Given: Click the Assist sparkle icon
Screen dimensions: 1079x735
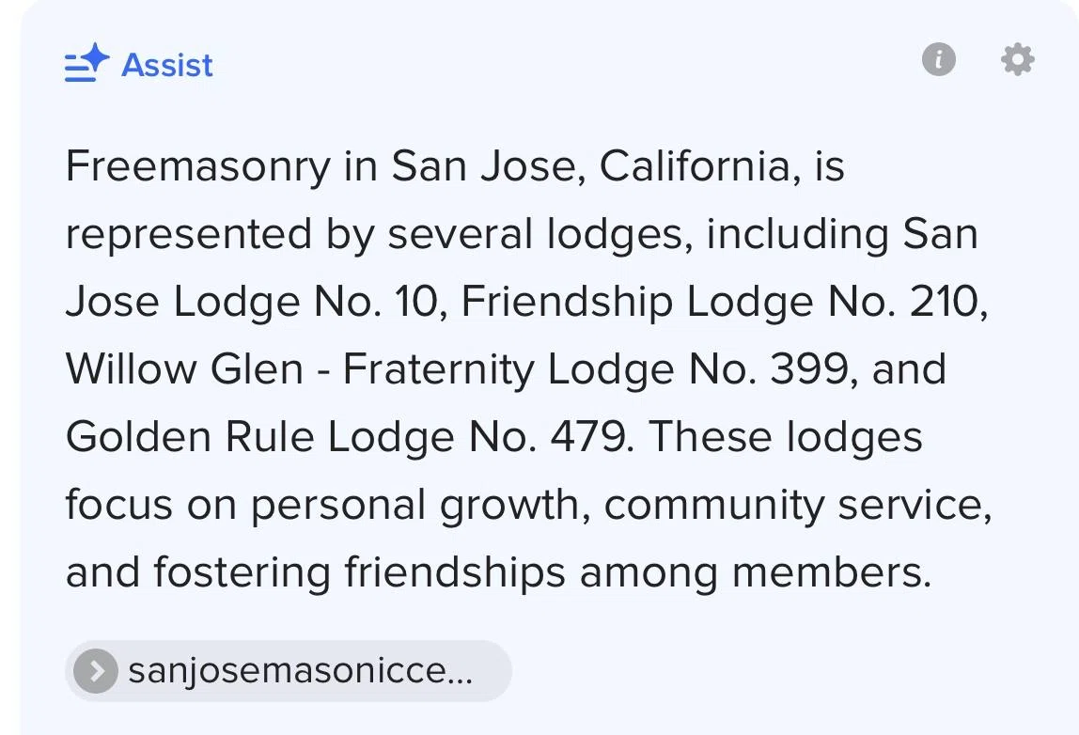Looking at the screenshot, I should (x=86, y=63).
